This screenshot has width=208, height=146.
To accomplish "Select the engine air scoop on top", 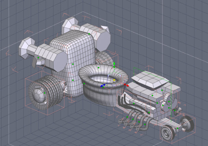I will point(150,79).
